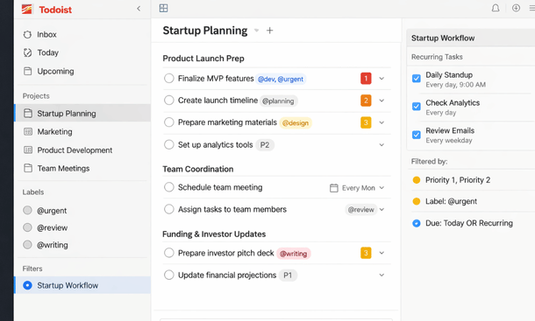The image size is (535, 321).
Task: Expand Assign tasks to team members chevron
Action: [382, 209]
